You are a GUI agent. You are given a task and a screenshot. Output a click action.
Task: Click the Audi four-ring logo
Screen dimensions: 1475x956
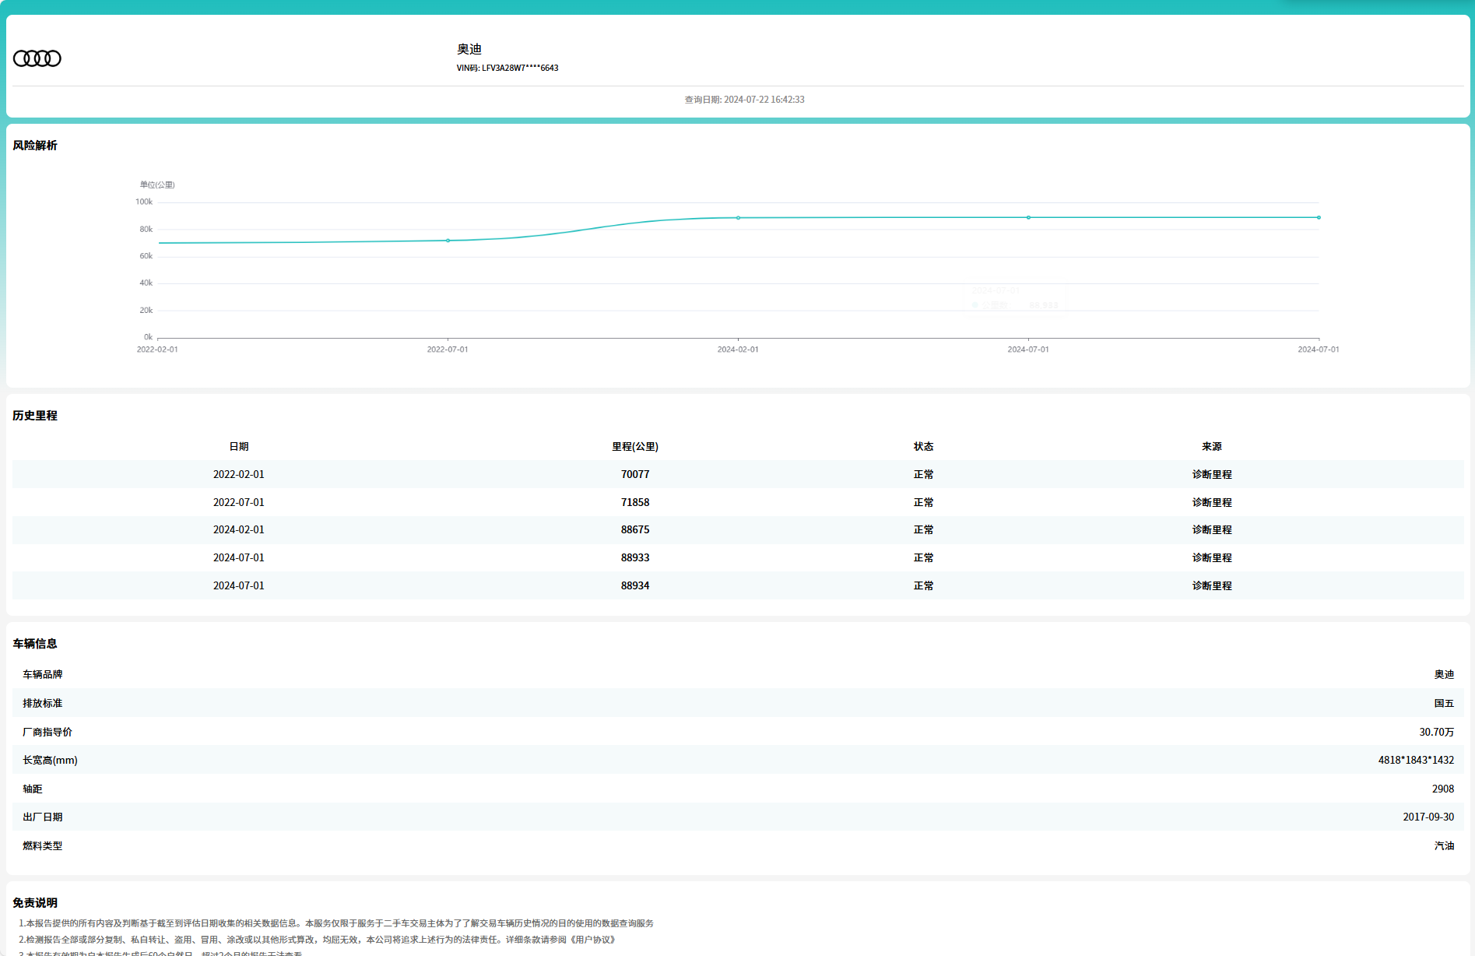(37, 58)
